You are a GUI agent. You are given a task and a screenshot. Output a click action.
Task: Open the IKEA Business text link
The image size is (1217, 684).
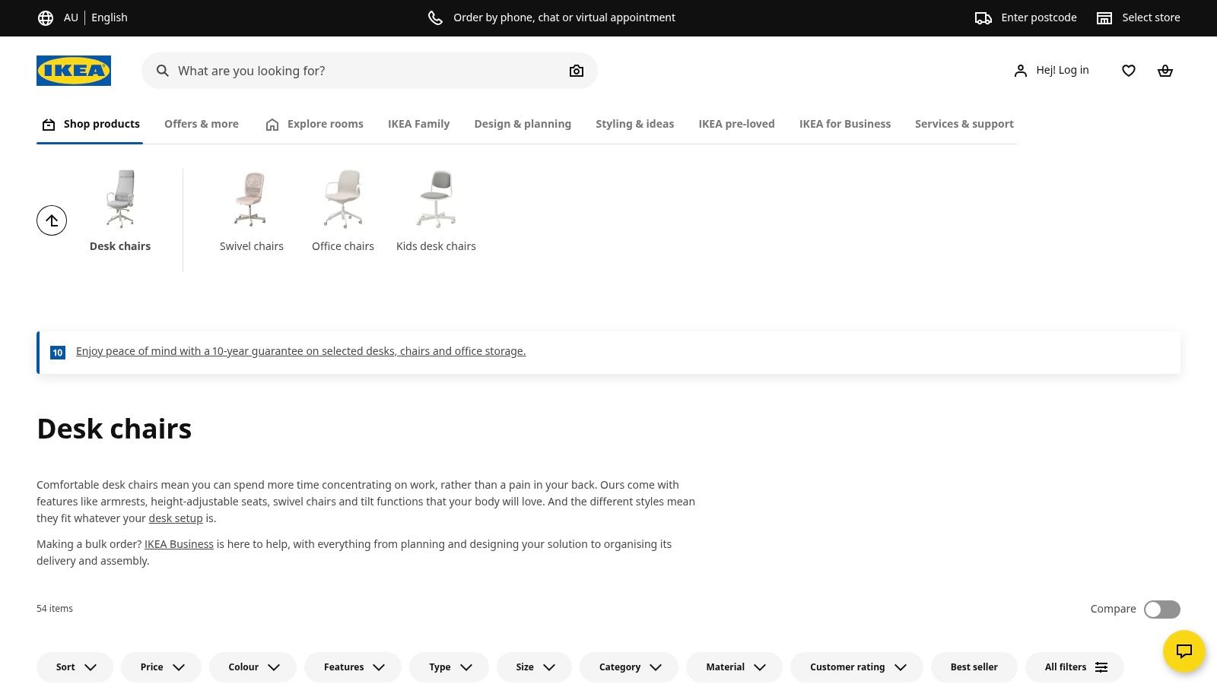coord(179,544)
